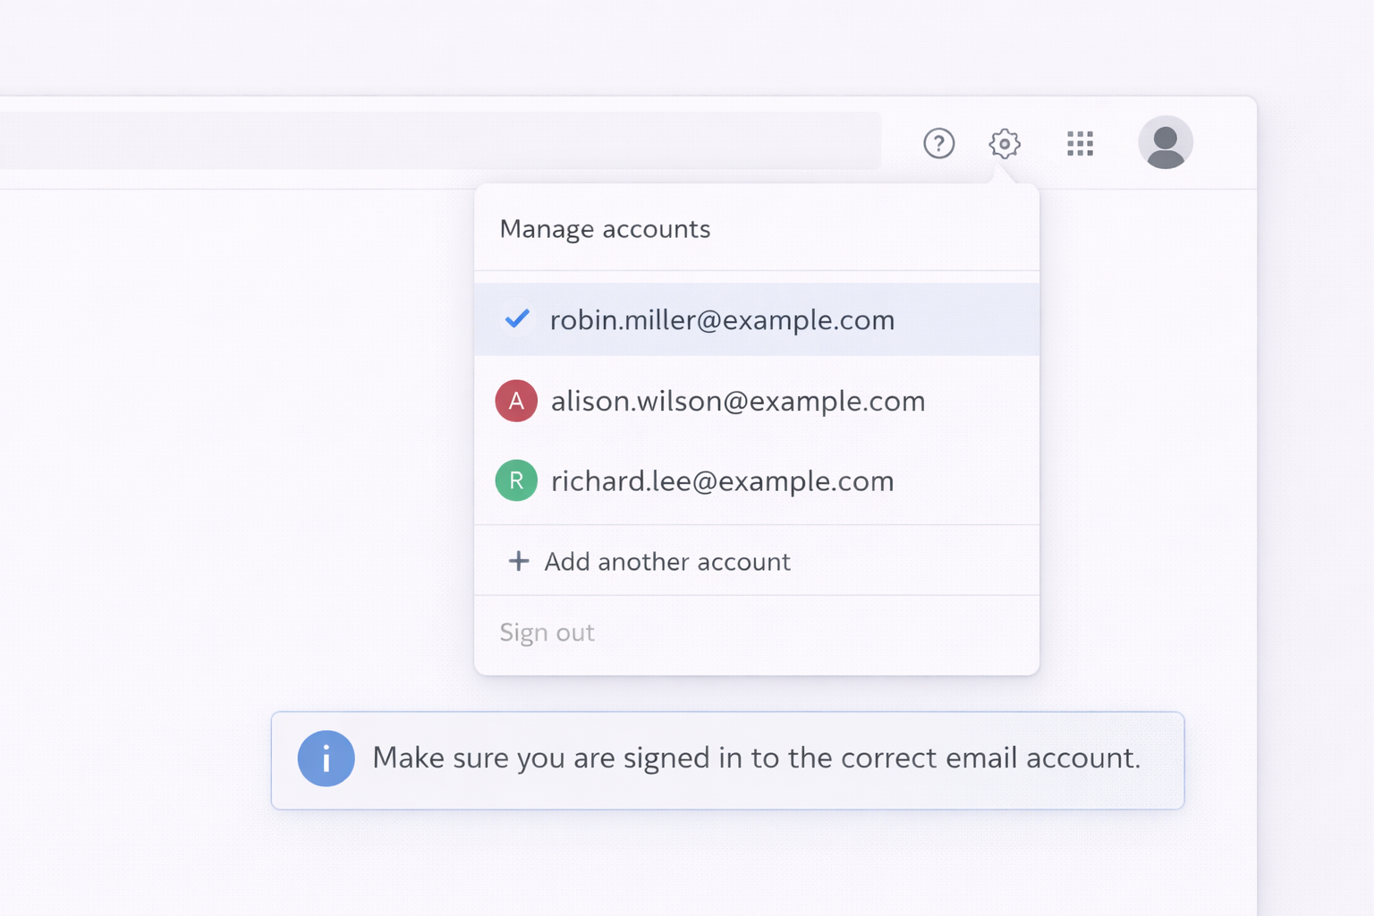This screenshot has width=1374, height=916.
Task: Choose Add another account
Action: click(667, 562)
